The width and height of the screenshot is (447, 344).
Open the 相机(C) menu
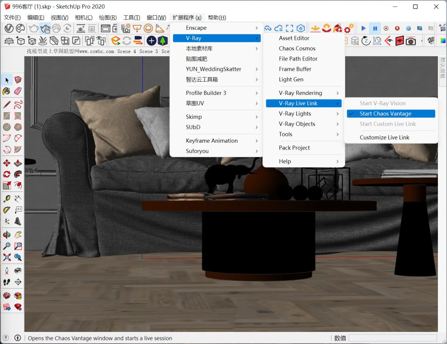(x=84, y=18)
